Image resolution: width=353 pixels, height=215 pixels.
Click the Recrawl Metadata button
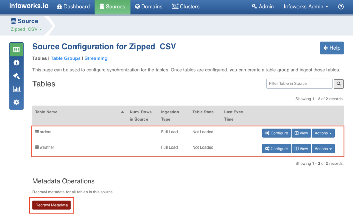click(x=51, y=205)
